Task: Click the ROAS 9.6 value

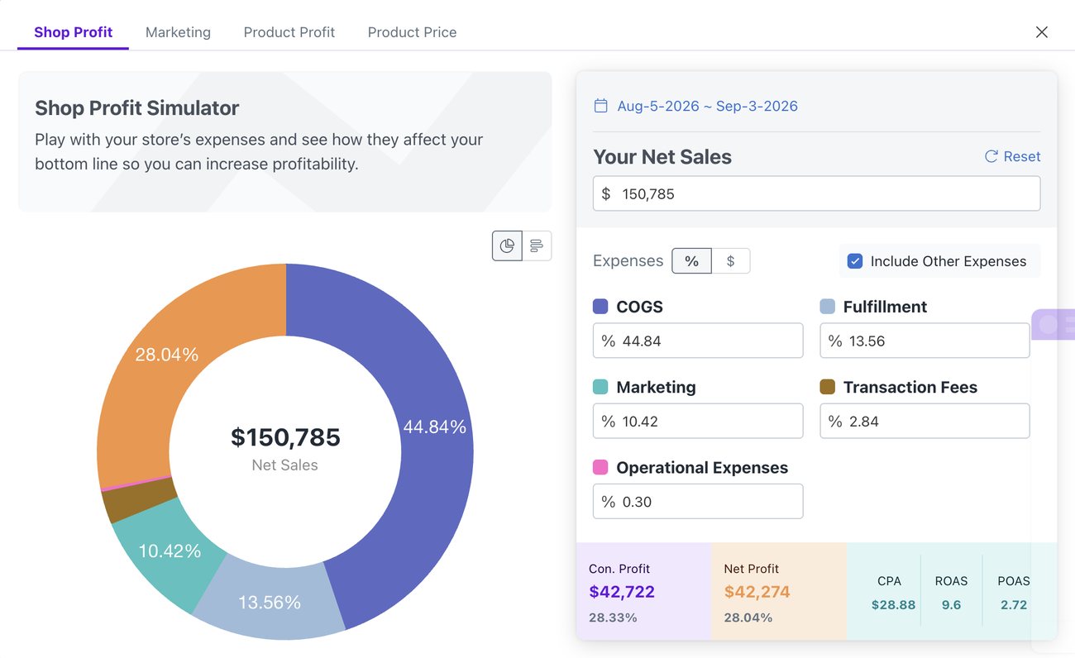Action: tap(951, 605)
